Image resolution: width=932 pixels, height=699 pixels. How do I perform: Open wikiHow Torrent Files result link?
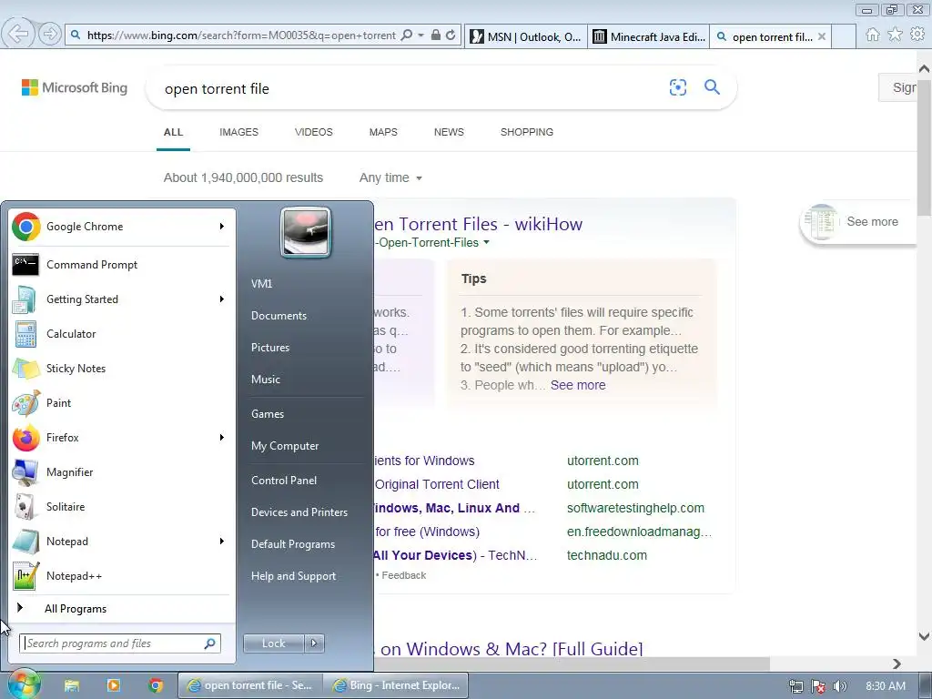(x=479, y=224)
